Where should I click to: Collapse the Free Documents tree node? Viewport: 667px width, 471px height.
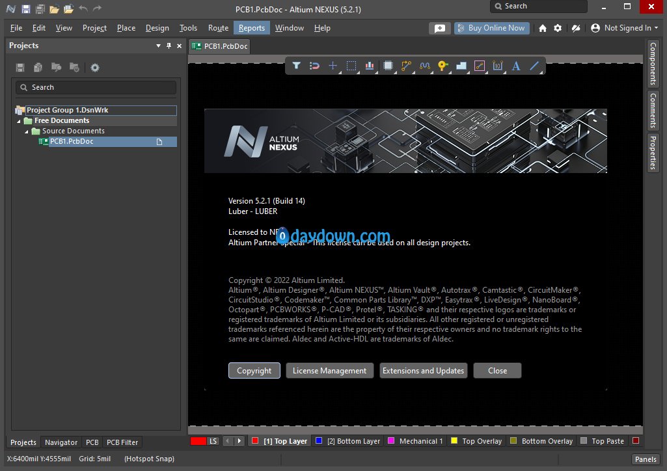[19, 121]
